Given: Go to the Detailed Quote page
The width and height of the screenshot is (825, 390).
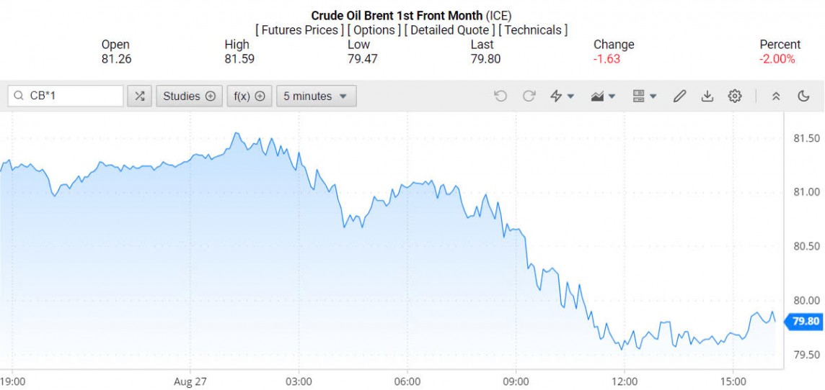Looking at the screenshot, I should pos(449,30).
